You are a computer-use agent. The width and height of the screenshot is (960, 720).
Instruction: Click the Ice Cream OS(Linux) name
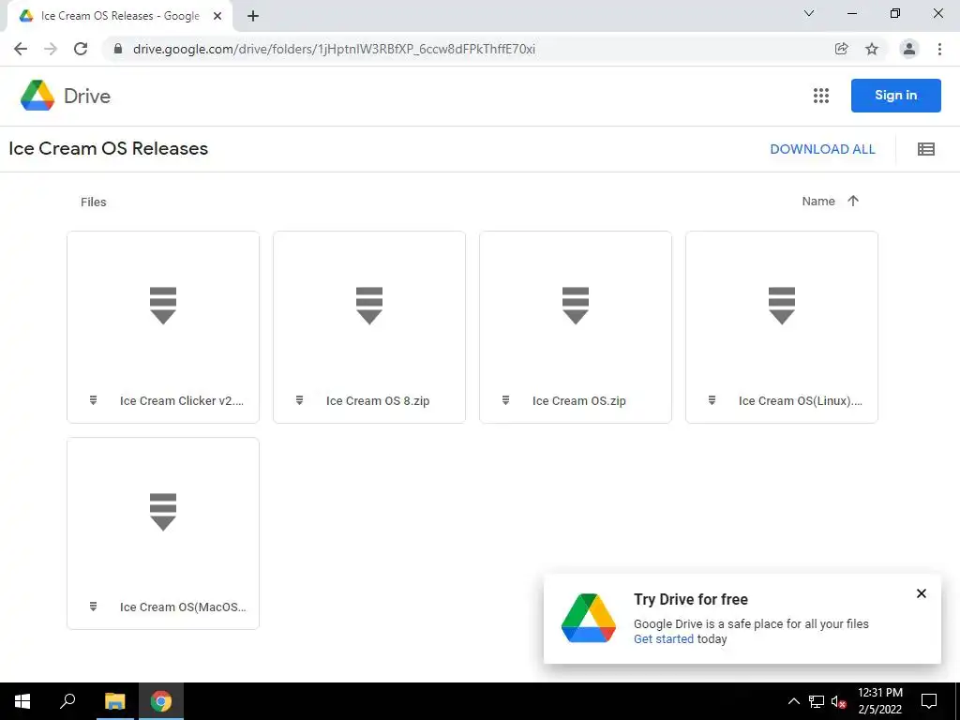pyautogui.click(x=801, y=401)
